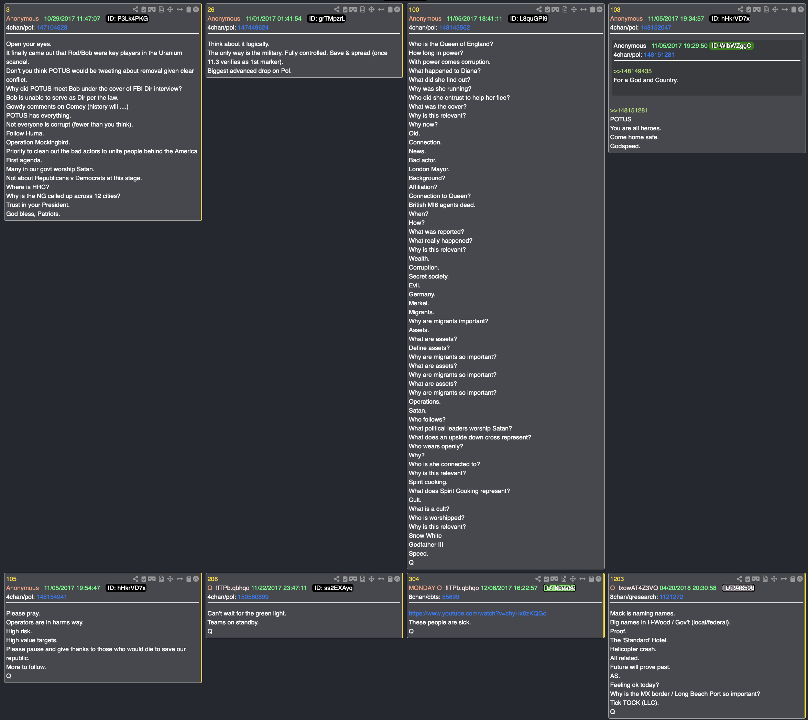This screenshot has width=808, height=720.
Task: Click move arrows icon on post 3
Action: (170, 10)
